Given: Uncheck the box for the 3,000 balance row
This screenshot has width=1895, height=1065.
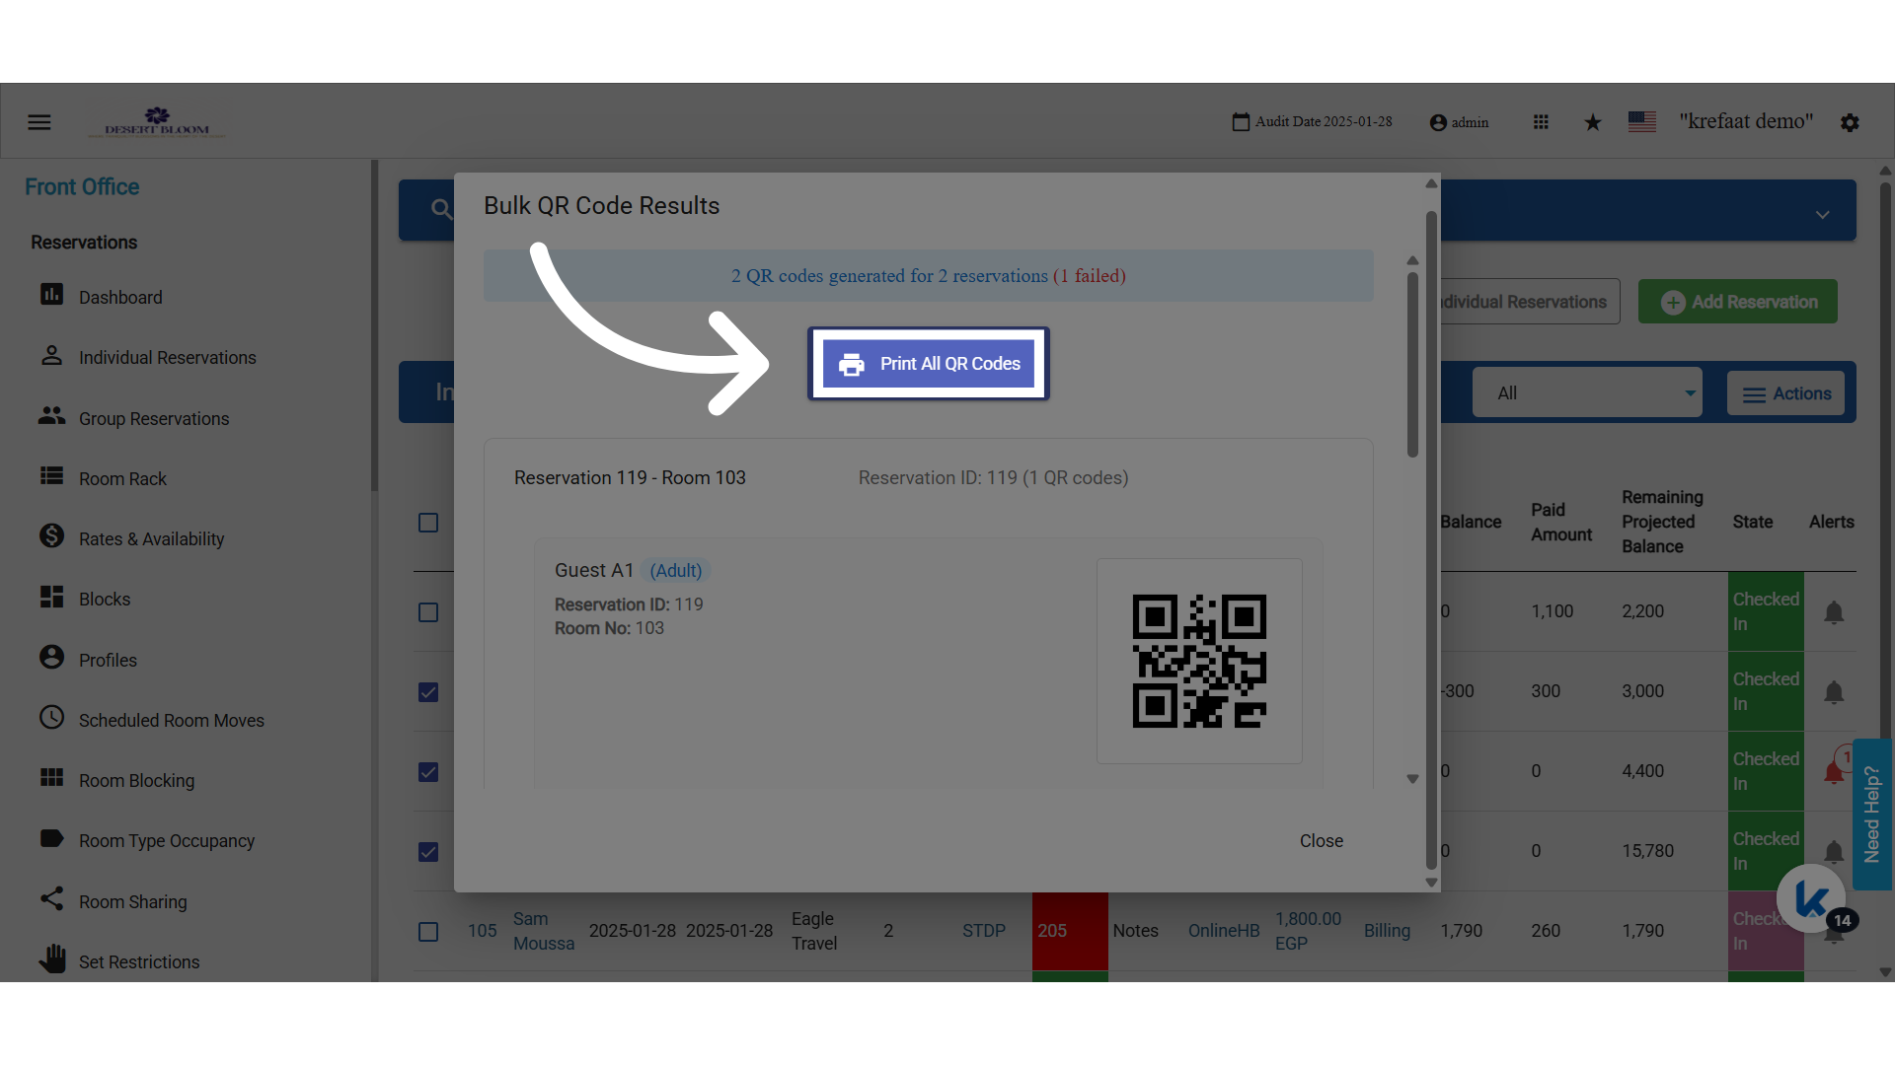Looking at the screenshot, I should (x=428, y=692).
